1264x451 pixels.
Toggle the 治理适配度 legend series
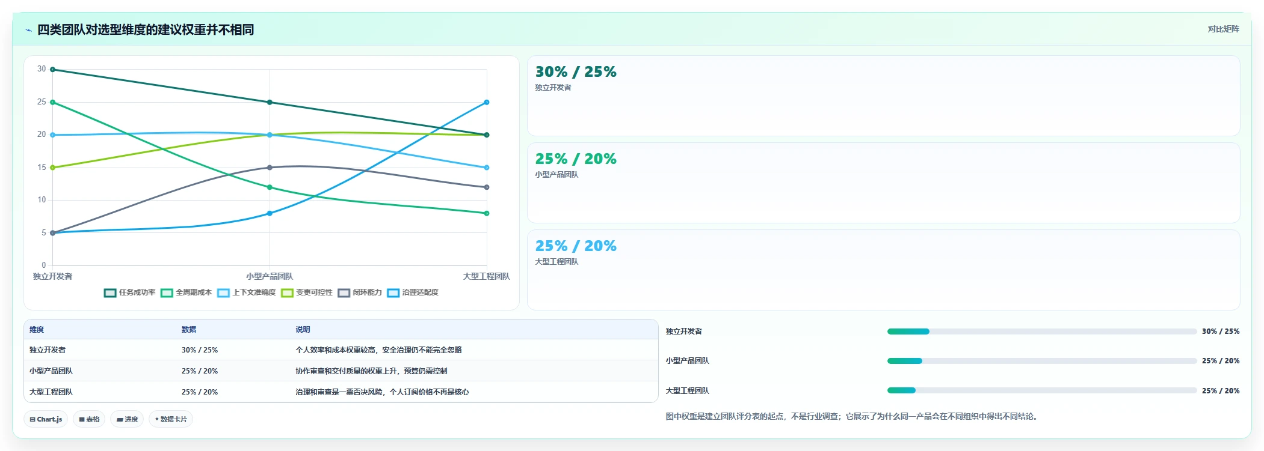pos(413,292)
